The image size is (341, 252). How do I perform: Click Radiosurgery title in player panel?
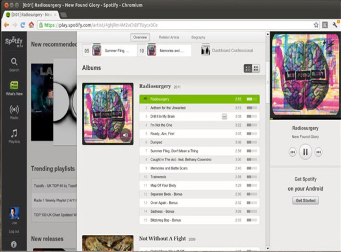click(305, 128)
